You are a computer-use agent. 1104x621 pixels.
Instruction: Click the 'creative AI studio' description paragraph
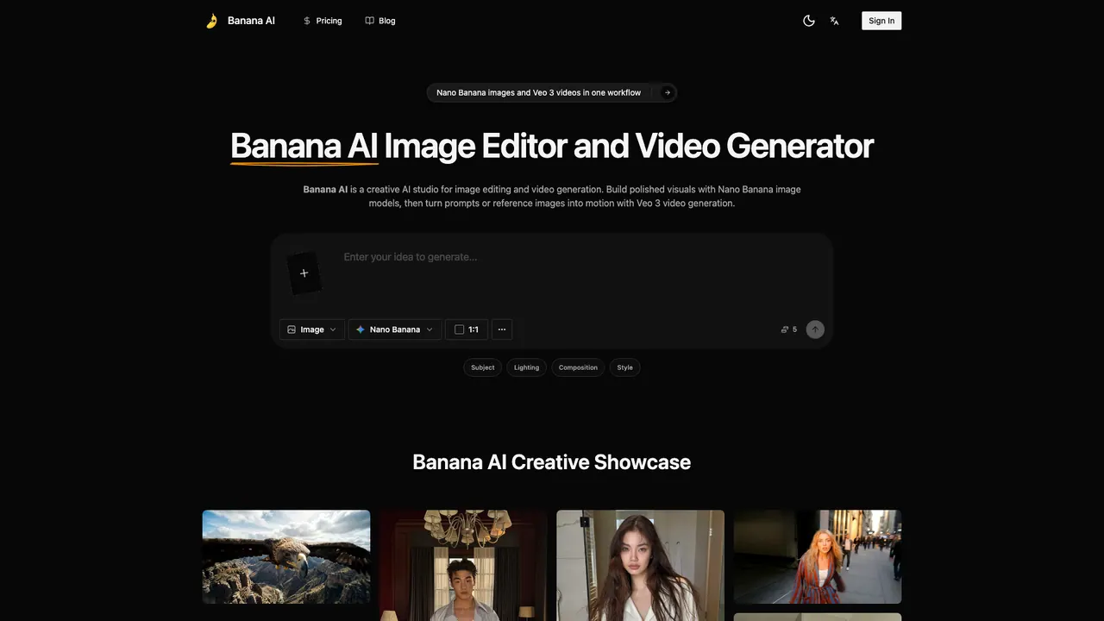pos(552,197)
